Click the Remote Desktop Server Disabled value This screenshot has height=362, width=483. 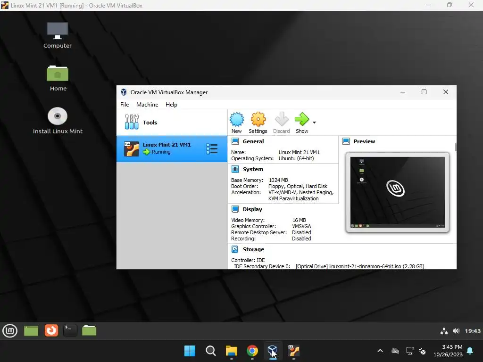[x=301, y=232]
